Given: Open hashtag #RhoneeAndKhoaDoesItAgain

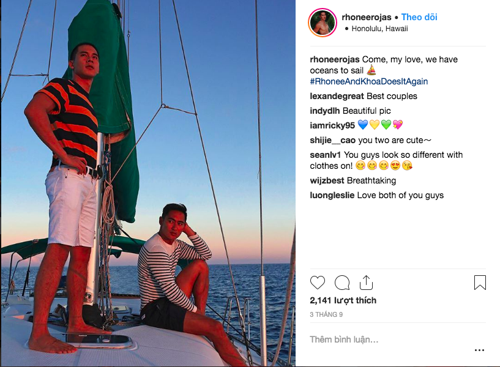Looking at the screenshot, I should (x=369, y=81).
